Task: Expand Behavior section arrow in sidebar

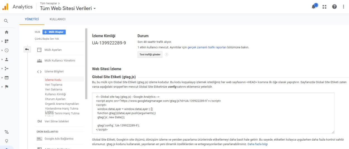Action: click(x=2, y=78)
